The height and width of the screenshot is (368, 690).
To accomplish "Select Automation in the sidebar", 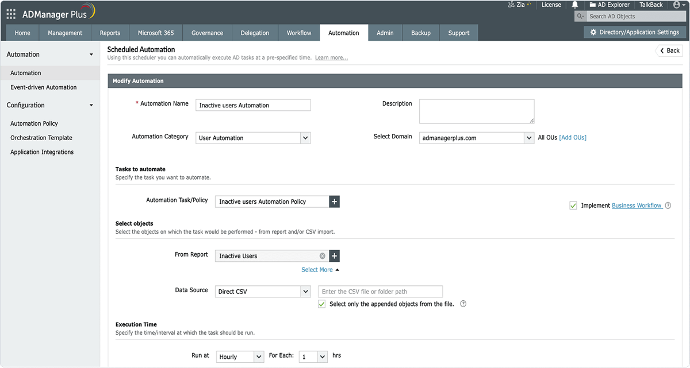I will click(x=50, y=73).
